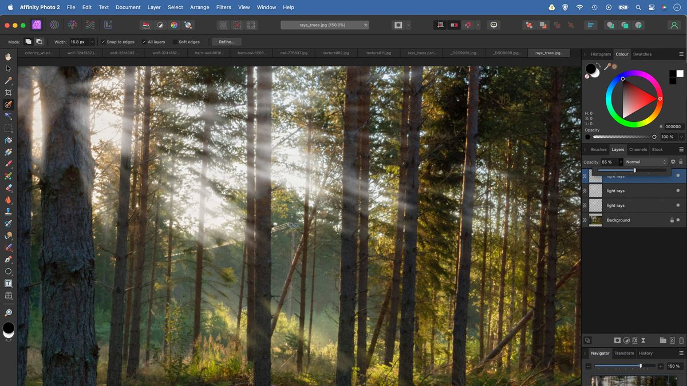
Task: Add a layer effect with the fx icon
Action: [635, 340]
